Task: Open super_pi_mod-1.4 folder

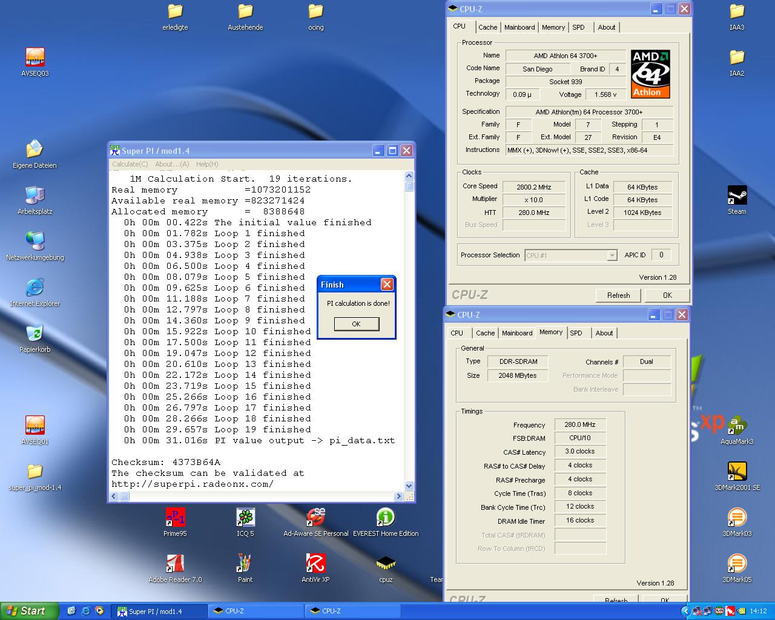Action: tap(35, 477)
